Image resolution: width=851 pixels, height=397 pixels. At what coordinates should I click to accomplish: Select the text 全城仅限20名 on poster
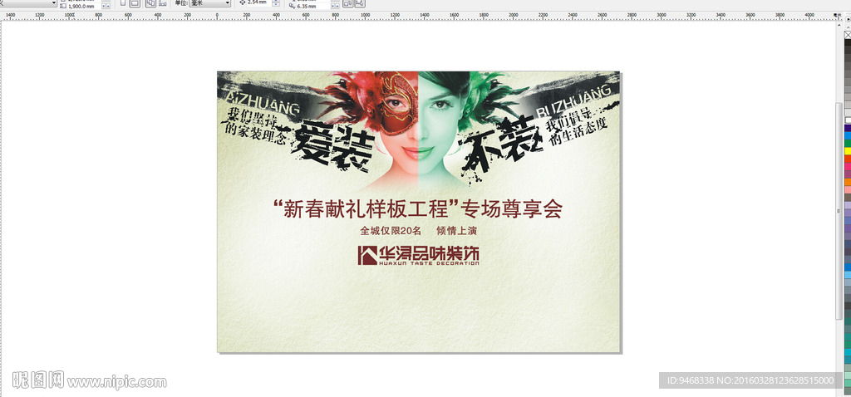coord(391,231)
